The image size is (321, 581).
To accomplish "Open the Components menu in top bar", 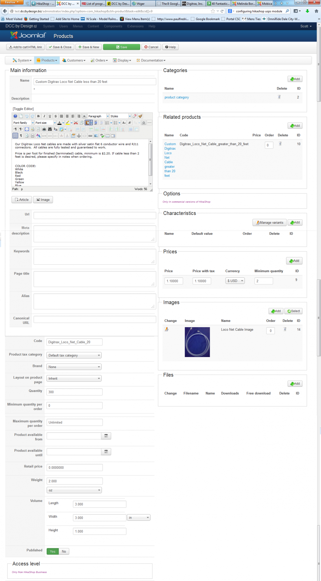I will pos(113,26).
